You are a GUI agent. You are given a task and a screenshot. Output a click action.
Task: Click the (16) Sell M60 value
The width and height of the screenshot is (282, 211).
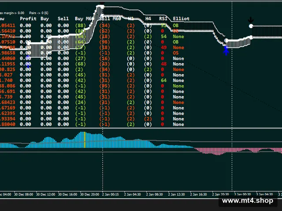pos(104,58)
